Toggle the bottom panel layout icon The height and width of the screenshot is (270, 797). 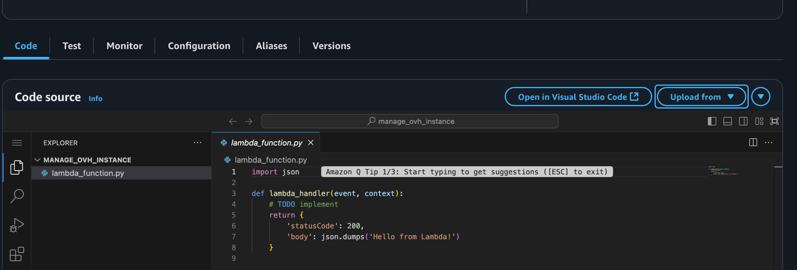pos(728,121)
